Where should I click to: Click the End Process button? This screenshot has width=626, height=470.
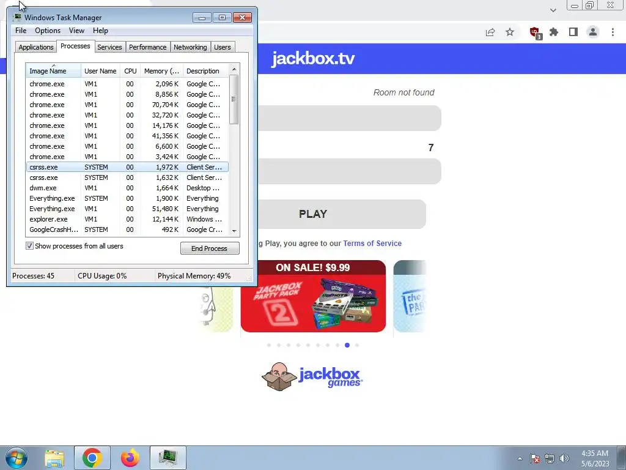[x=210, y=248]
